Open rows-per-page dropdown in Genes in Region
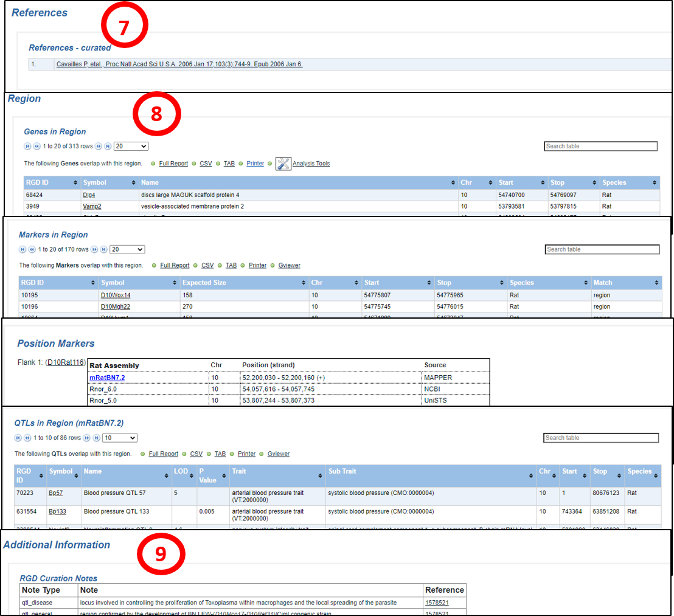The width and height of the screenshot is (674, 616). 131,147
